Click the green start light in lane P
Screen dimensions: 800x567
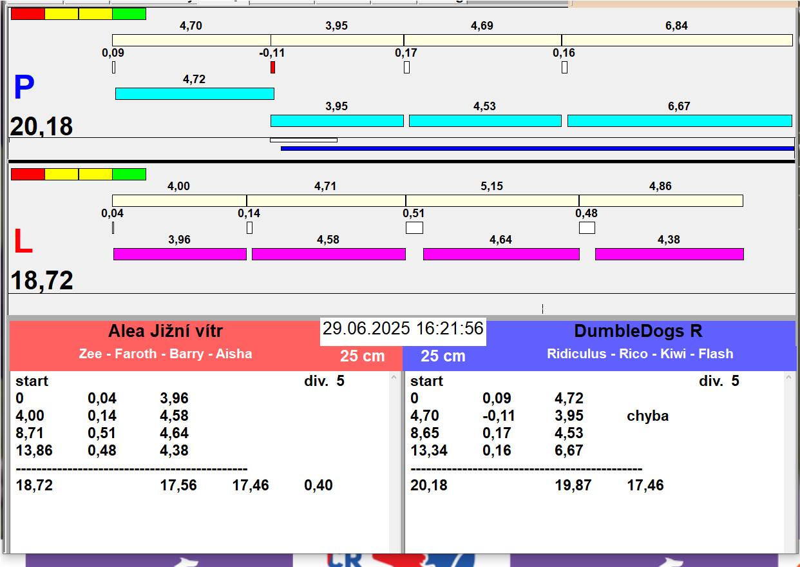click(129, 14)
